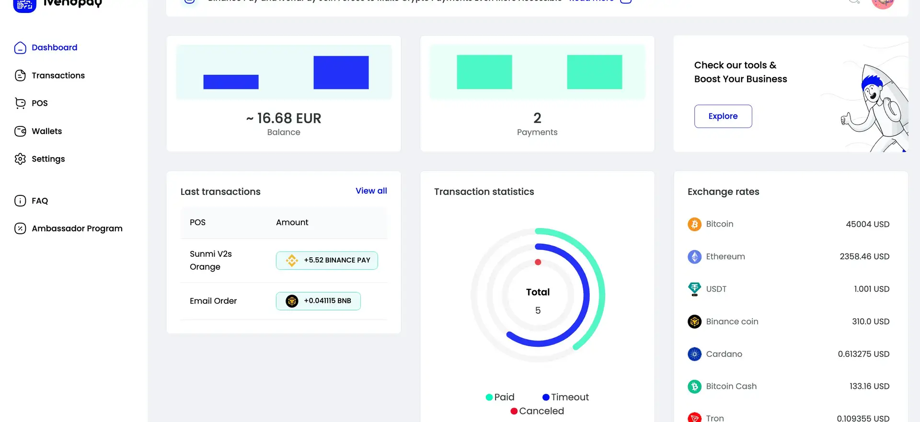
Task: Toggle the Timeout legend in chart
Action: [x=565, y=397]
